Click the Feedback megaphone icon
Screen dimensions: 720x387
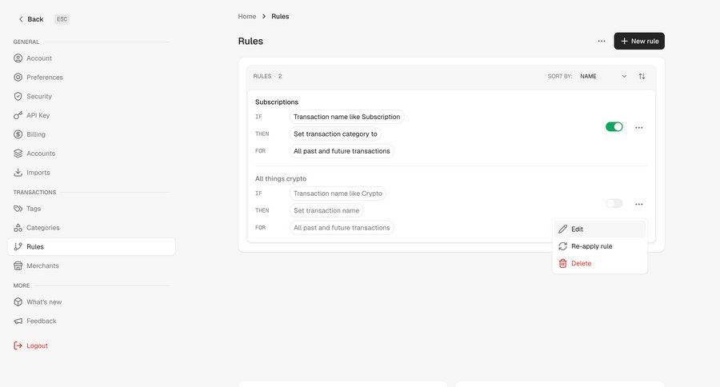coord(18,321)
